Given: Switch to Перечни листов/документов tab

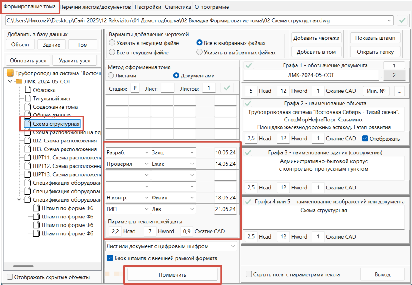Looking at the screenshot, I should pos(95,7).
